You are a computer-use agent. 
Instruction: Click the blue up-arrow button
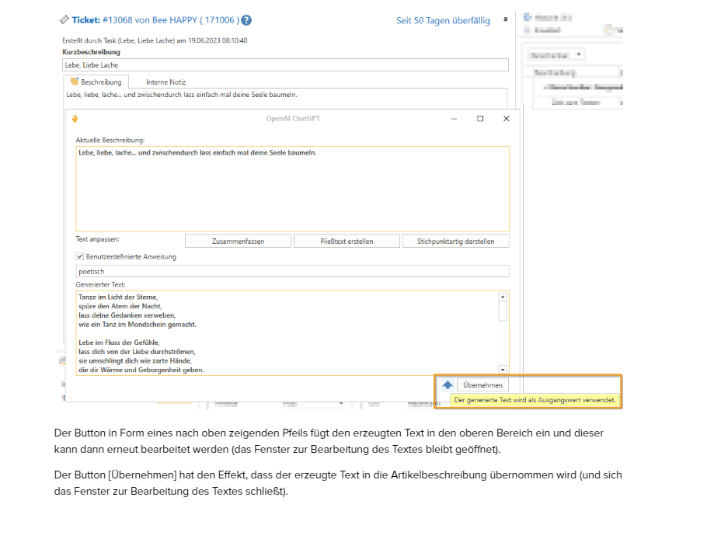448,385
